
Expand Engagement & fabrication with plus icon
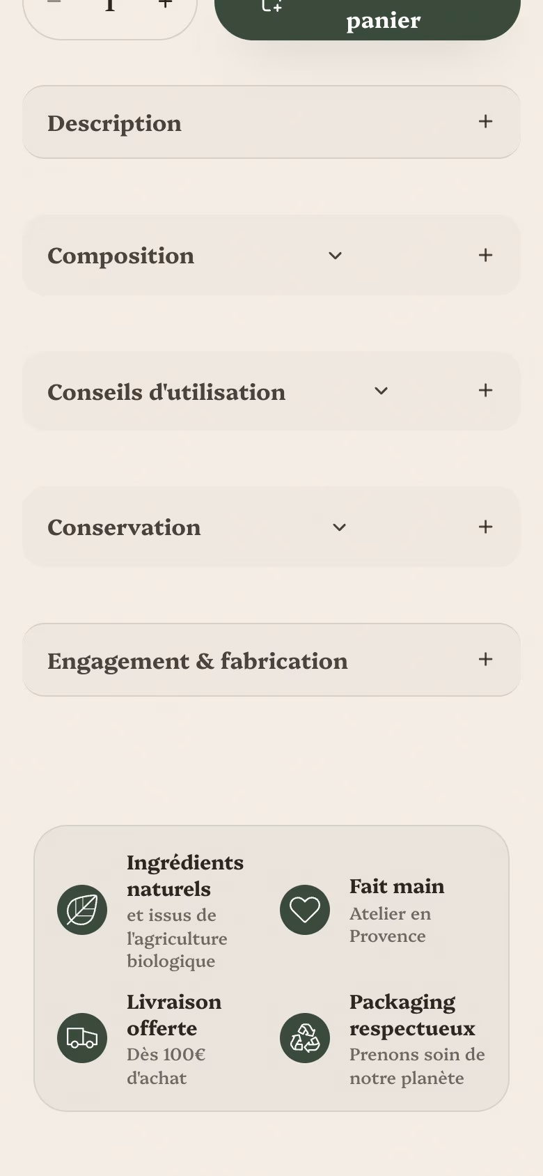pyautogui.click(x=486, y=659)
